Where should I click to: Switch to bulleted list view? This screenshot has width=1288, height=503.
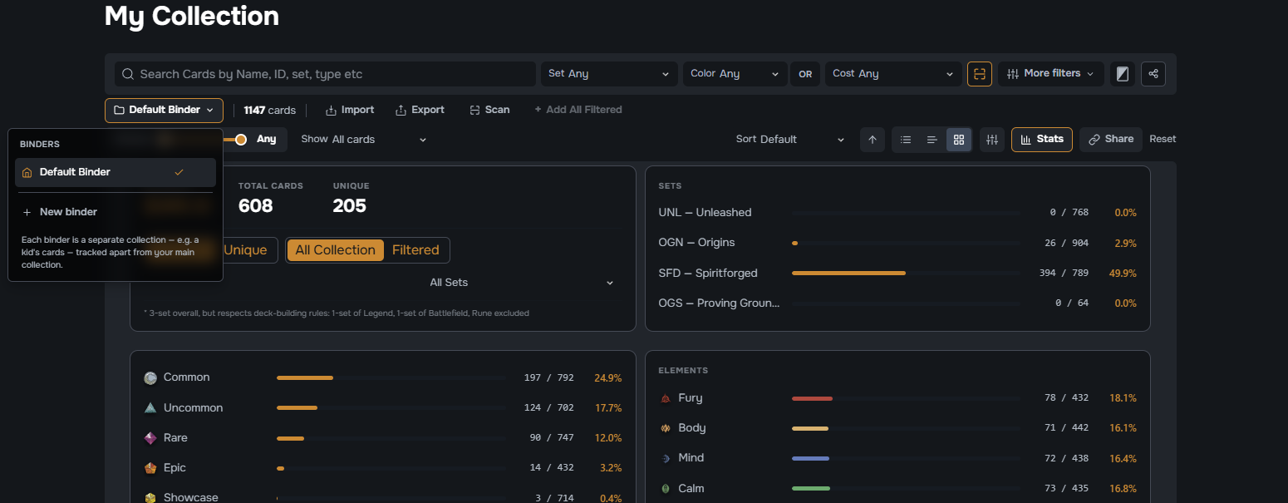[x=906, y=140]
